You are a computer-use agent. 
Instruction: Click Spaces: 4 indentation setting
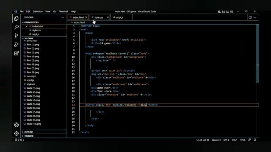[216, 140]
